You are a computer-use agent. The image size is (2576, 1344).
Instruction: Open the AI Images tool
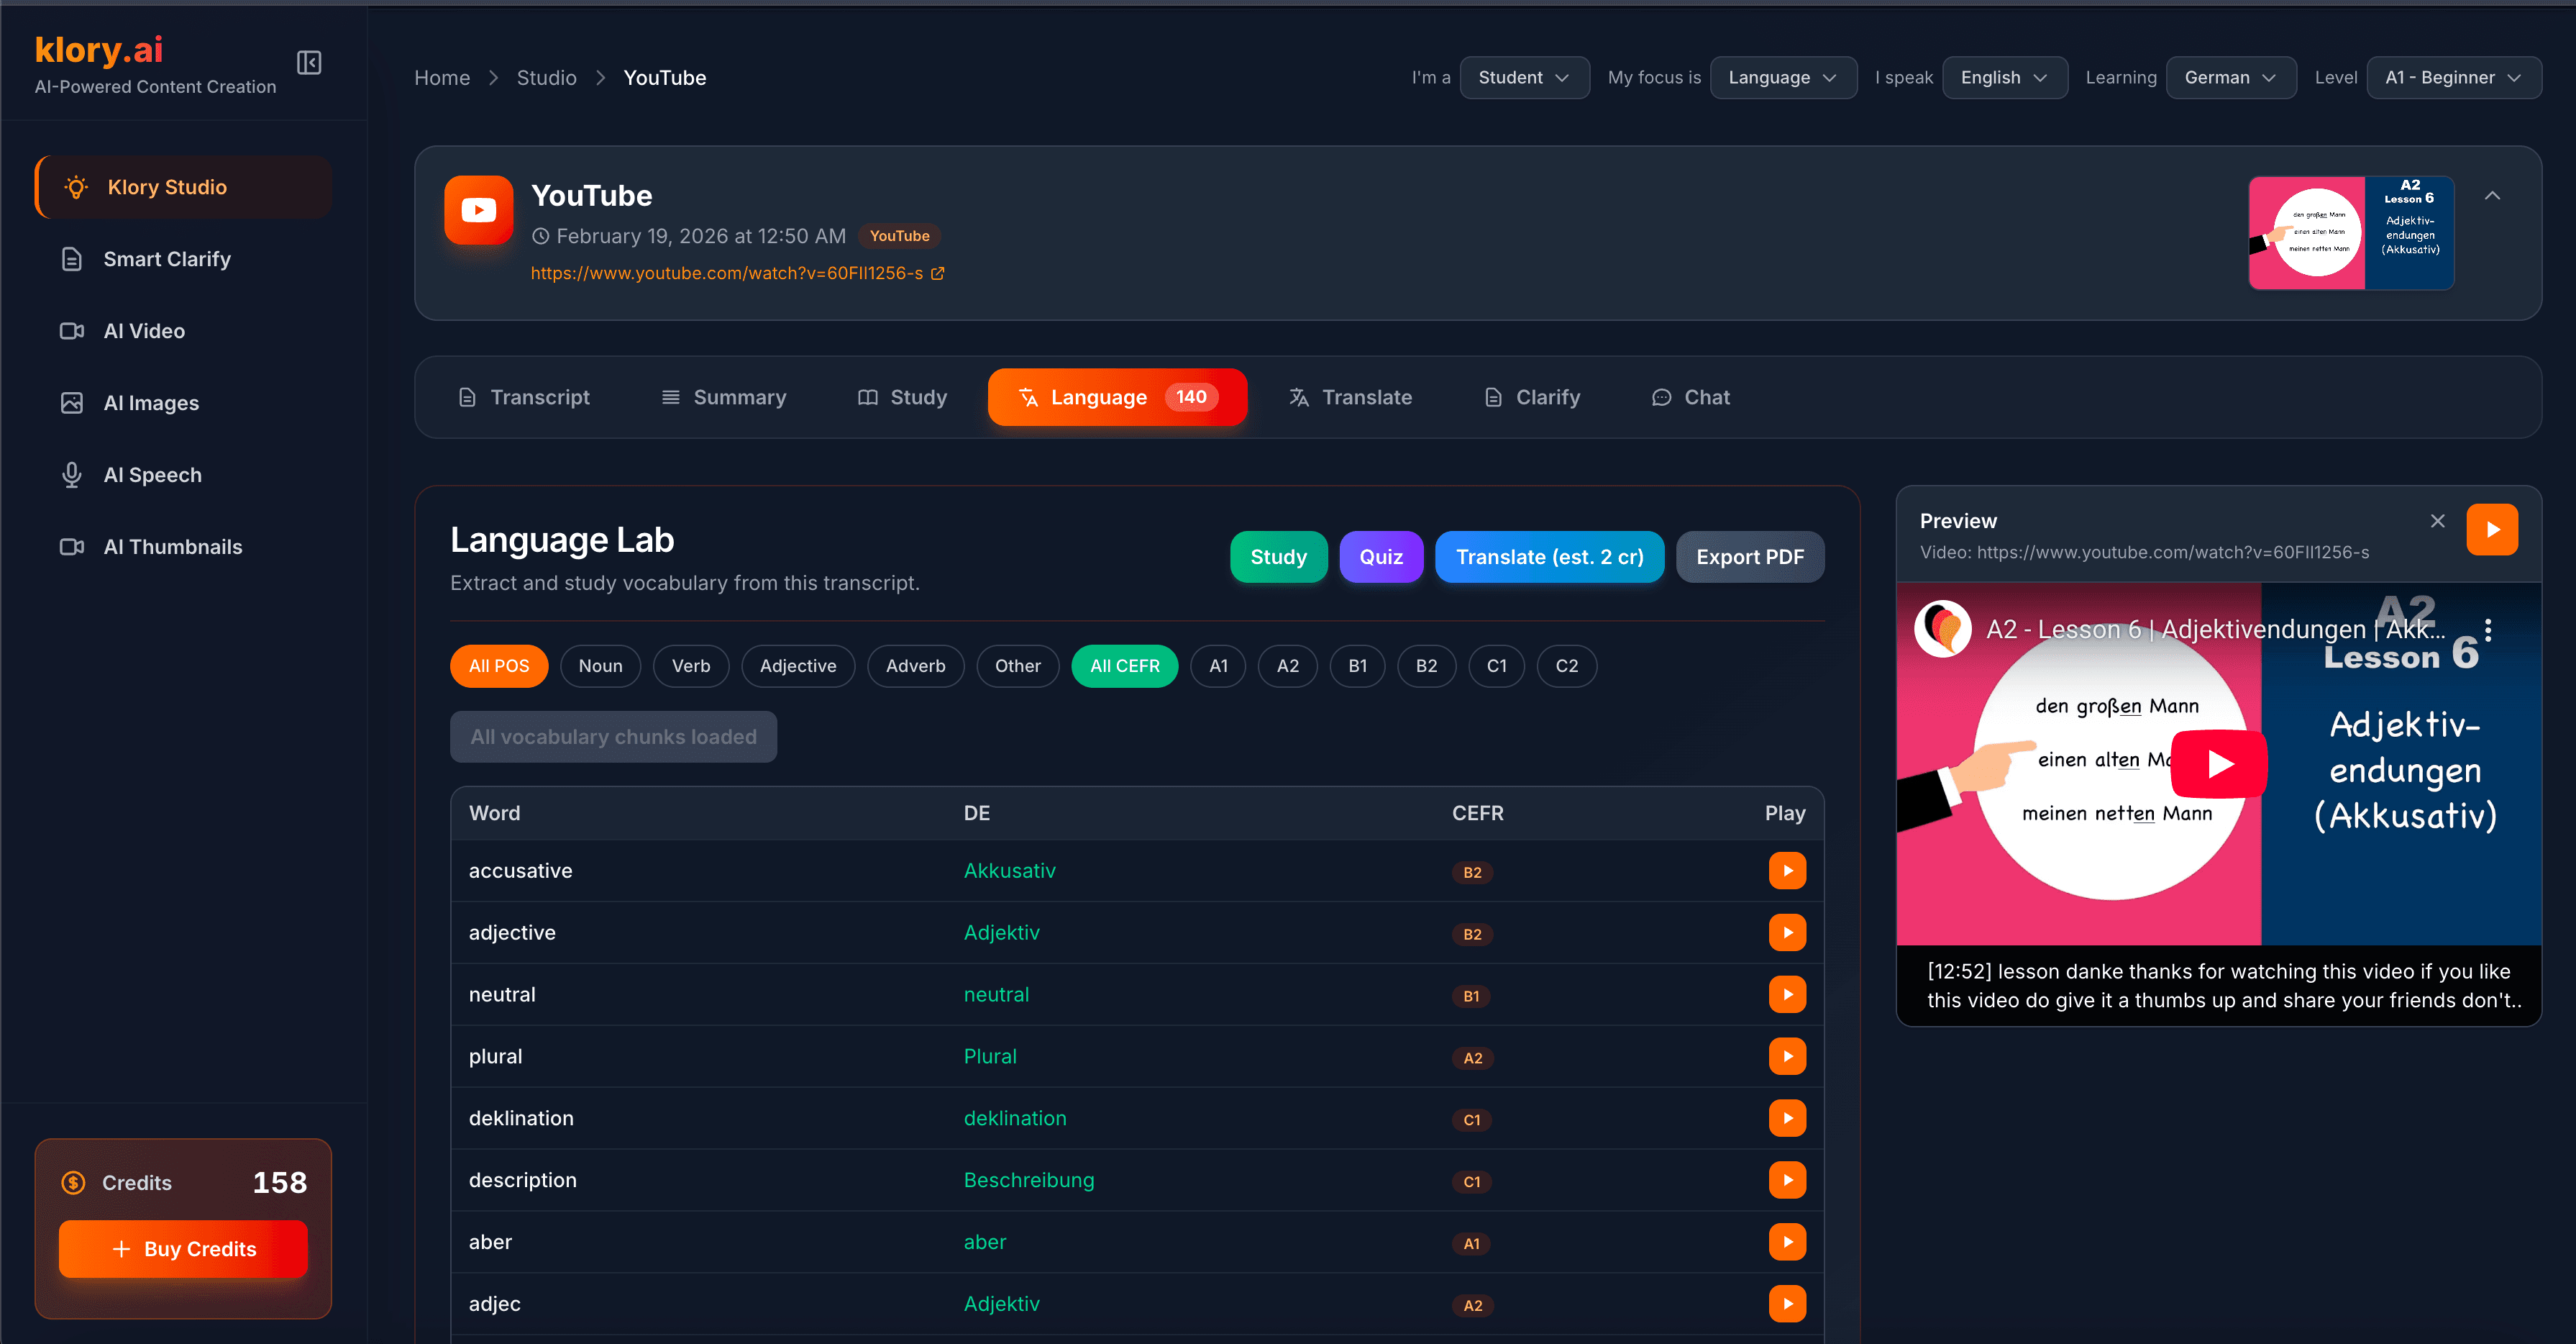click(x=151, y=402)
